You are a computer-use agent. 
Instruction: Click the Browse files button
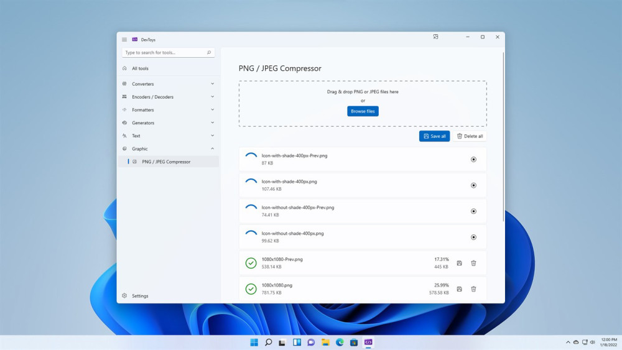pyautogui.click(x=363, y=111)
